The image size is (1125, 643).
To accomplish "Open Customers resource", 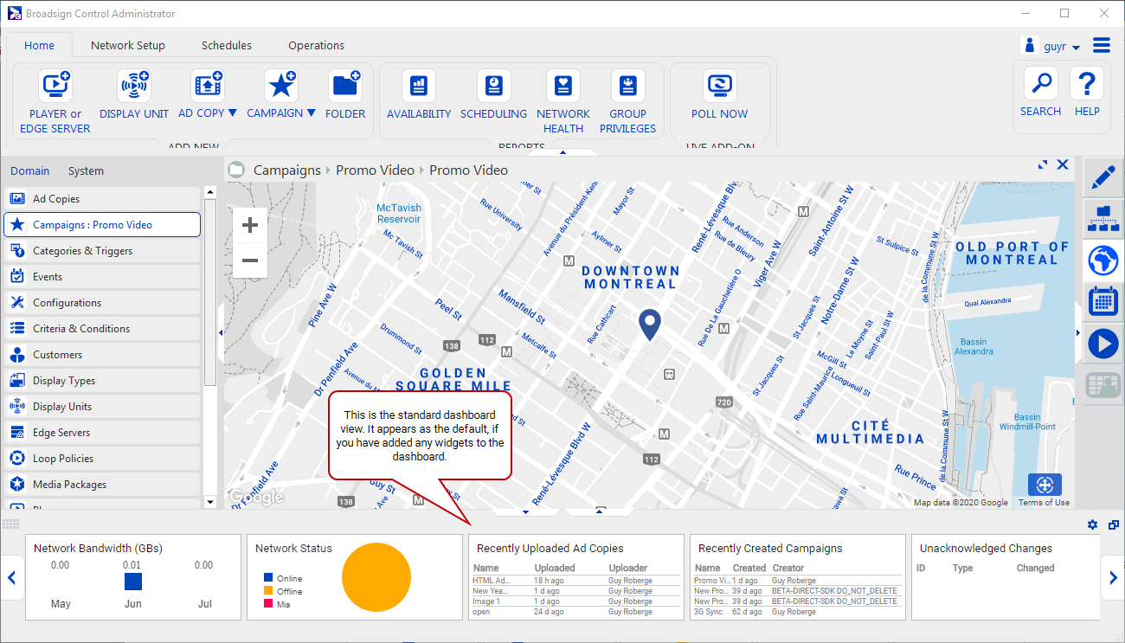I will click(102, 355).
